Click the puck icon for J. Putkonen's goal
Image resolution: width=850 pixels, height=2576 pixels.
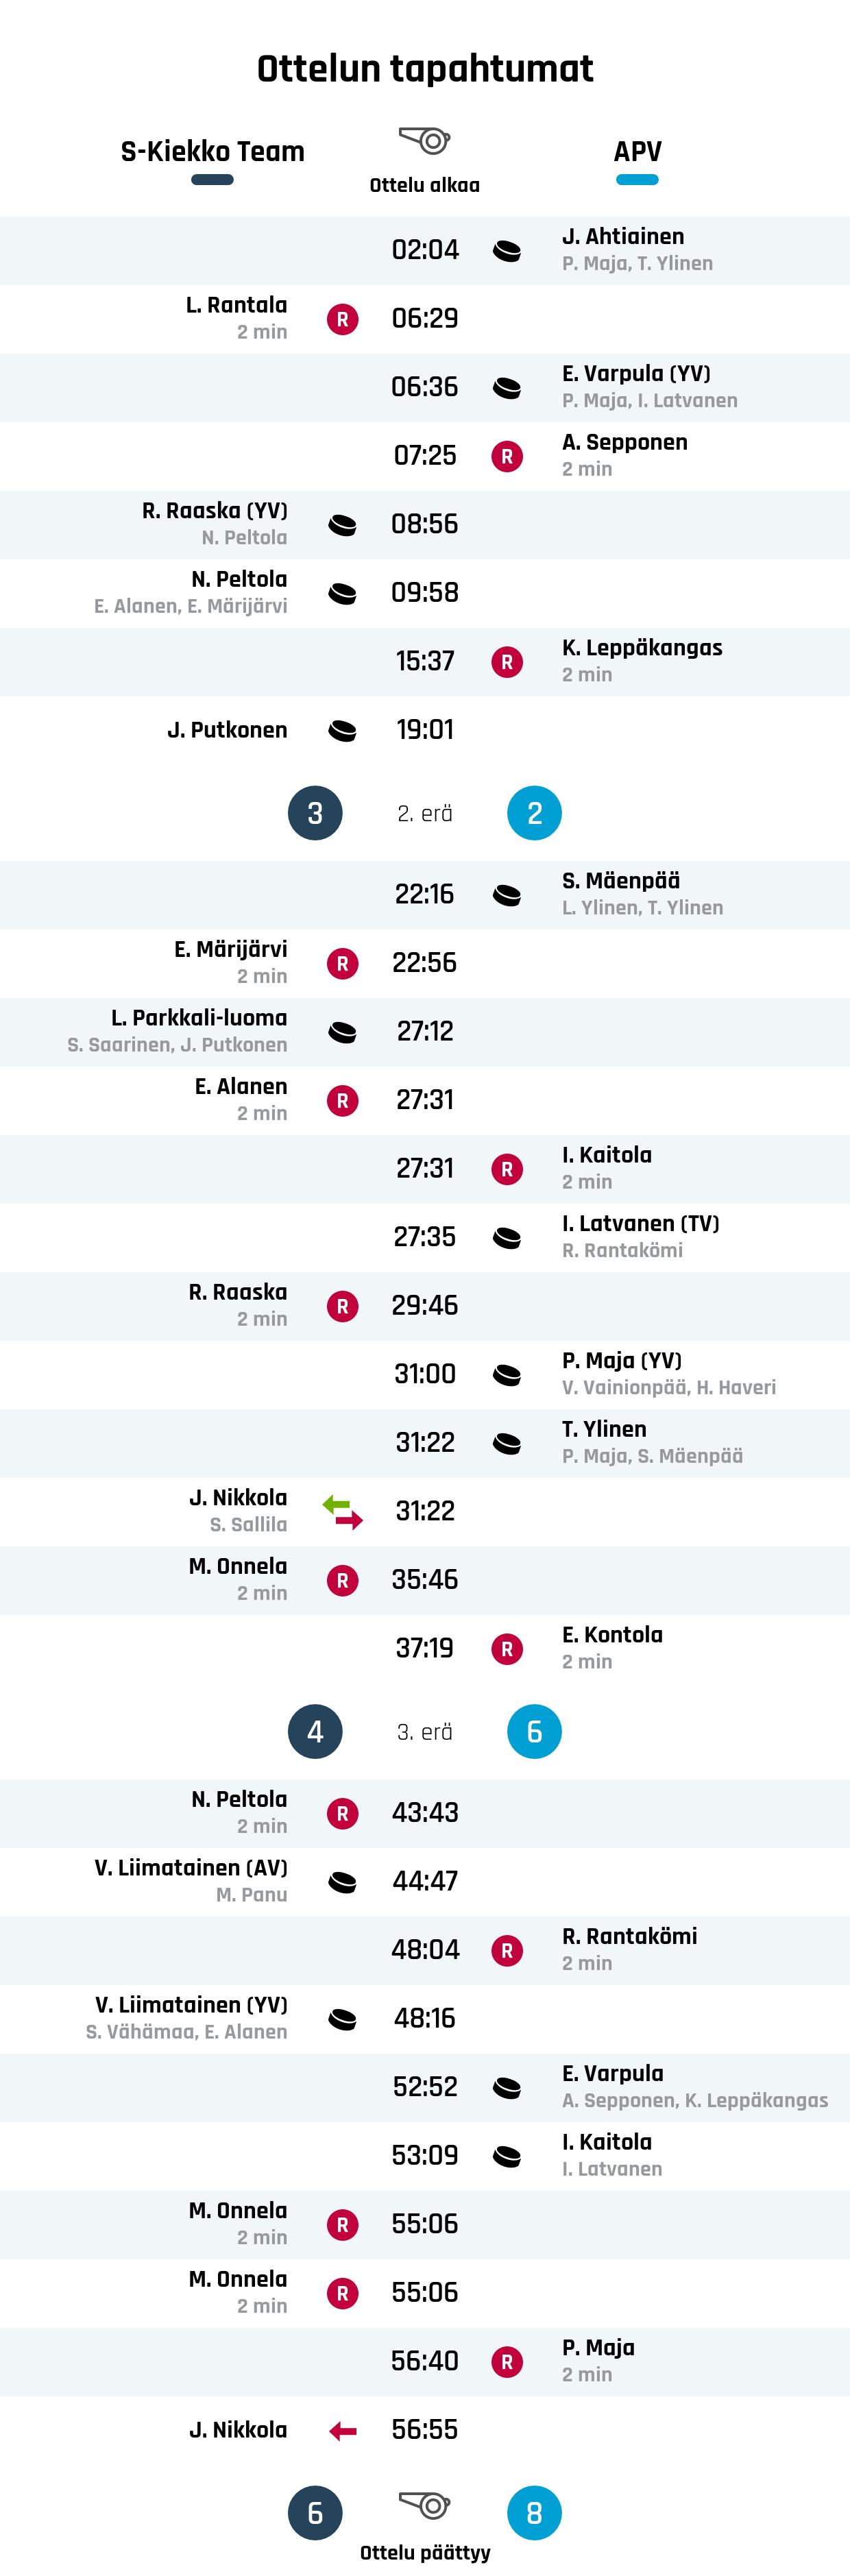(x=342, y=731)
